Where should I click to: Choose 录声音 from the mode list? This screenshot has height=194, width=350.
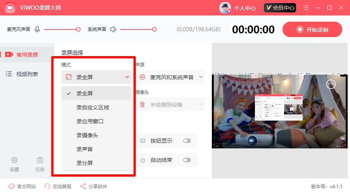pos(96,149)
